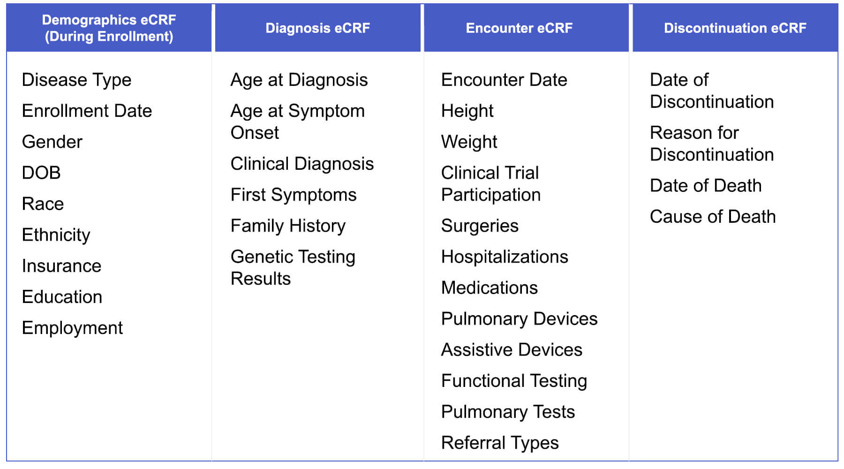Choose the Hospitalizations entry
The image size is (844, 469).
[x=505, y=257]
